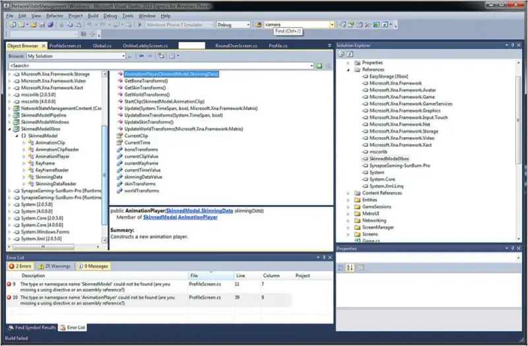Collapse the SkinnedModelXbox assembly node
This screenshot has width=528, height=346.
[x=9, y=129]
